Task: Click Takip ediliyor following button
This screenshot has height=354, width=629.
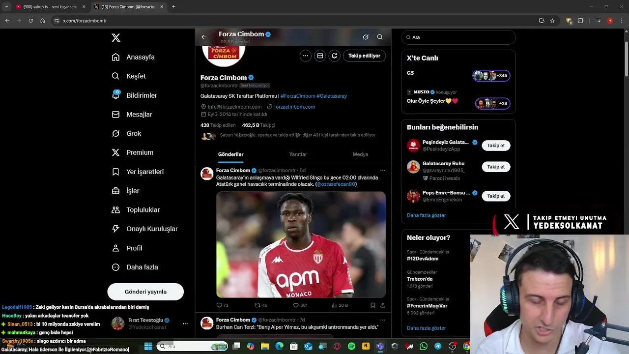Action: click(364, 56)
